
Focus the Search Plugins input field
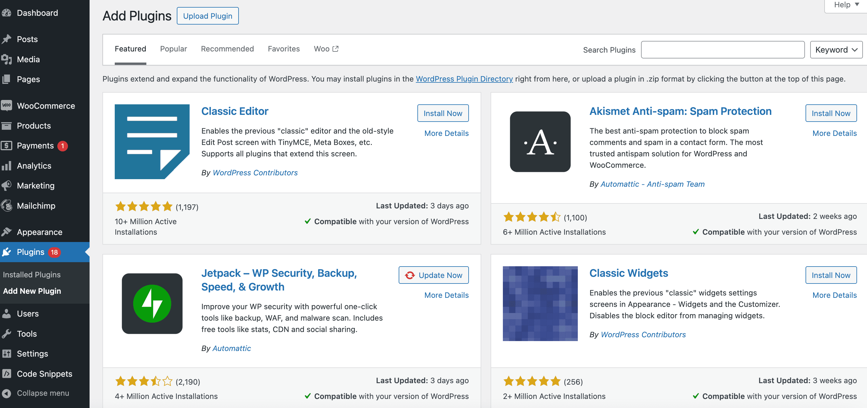click(x=723, y=50)
